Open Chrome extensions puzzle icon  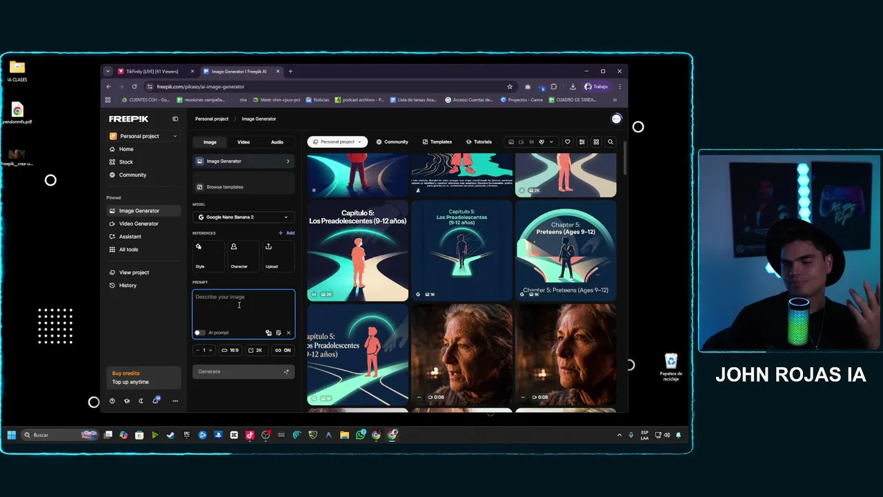[x=553, y=87]
